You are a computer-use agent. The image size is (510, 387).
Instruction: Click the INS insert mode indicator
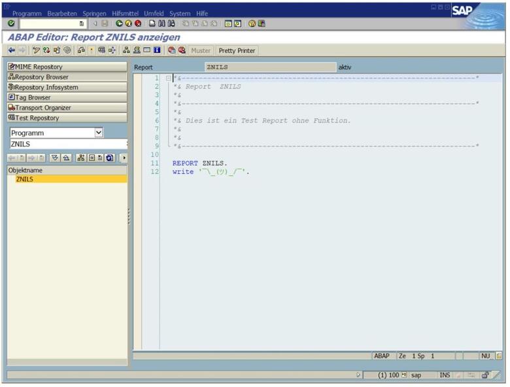[x=445, y=375]
